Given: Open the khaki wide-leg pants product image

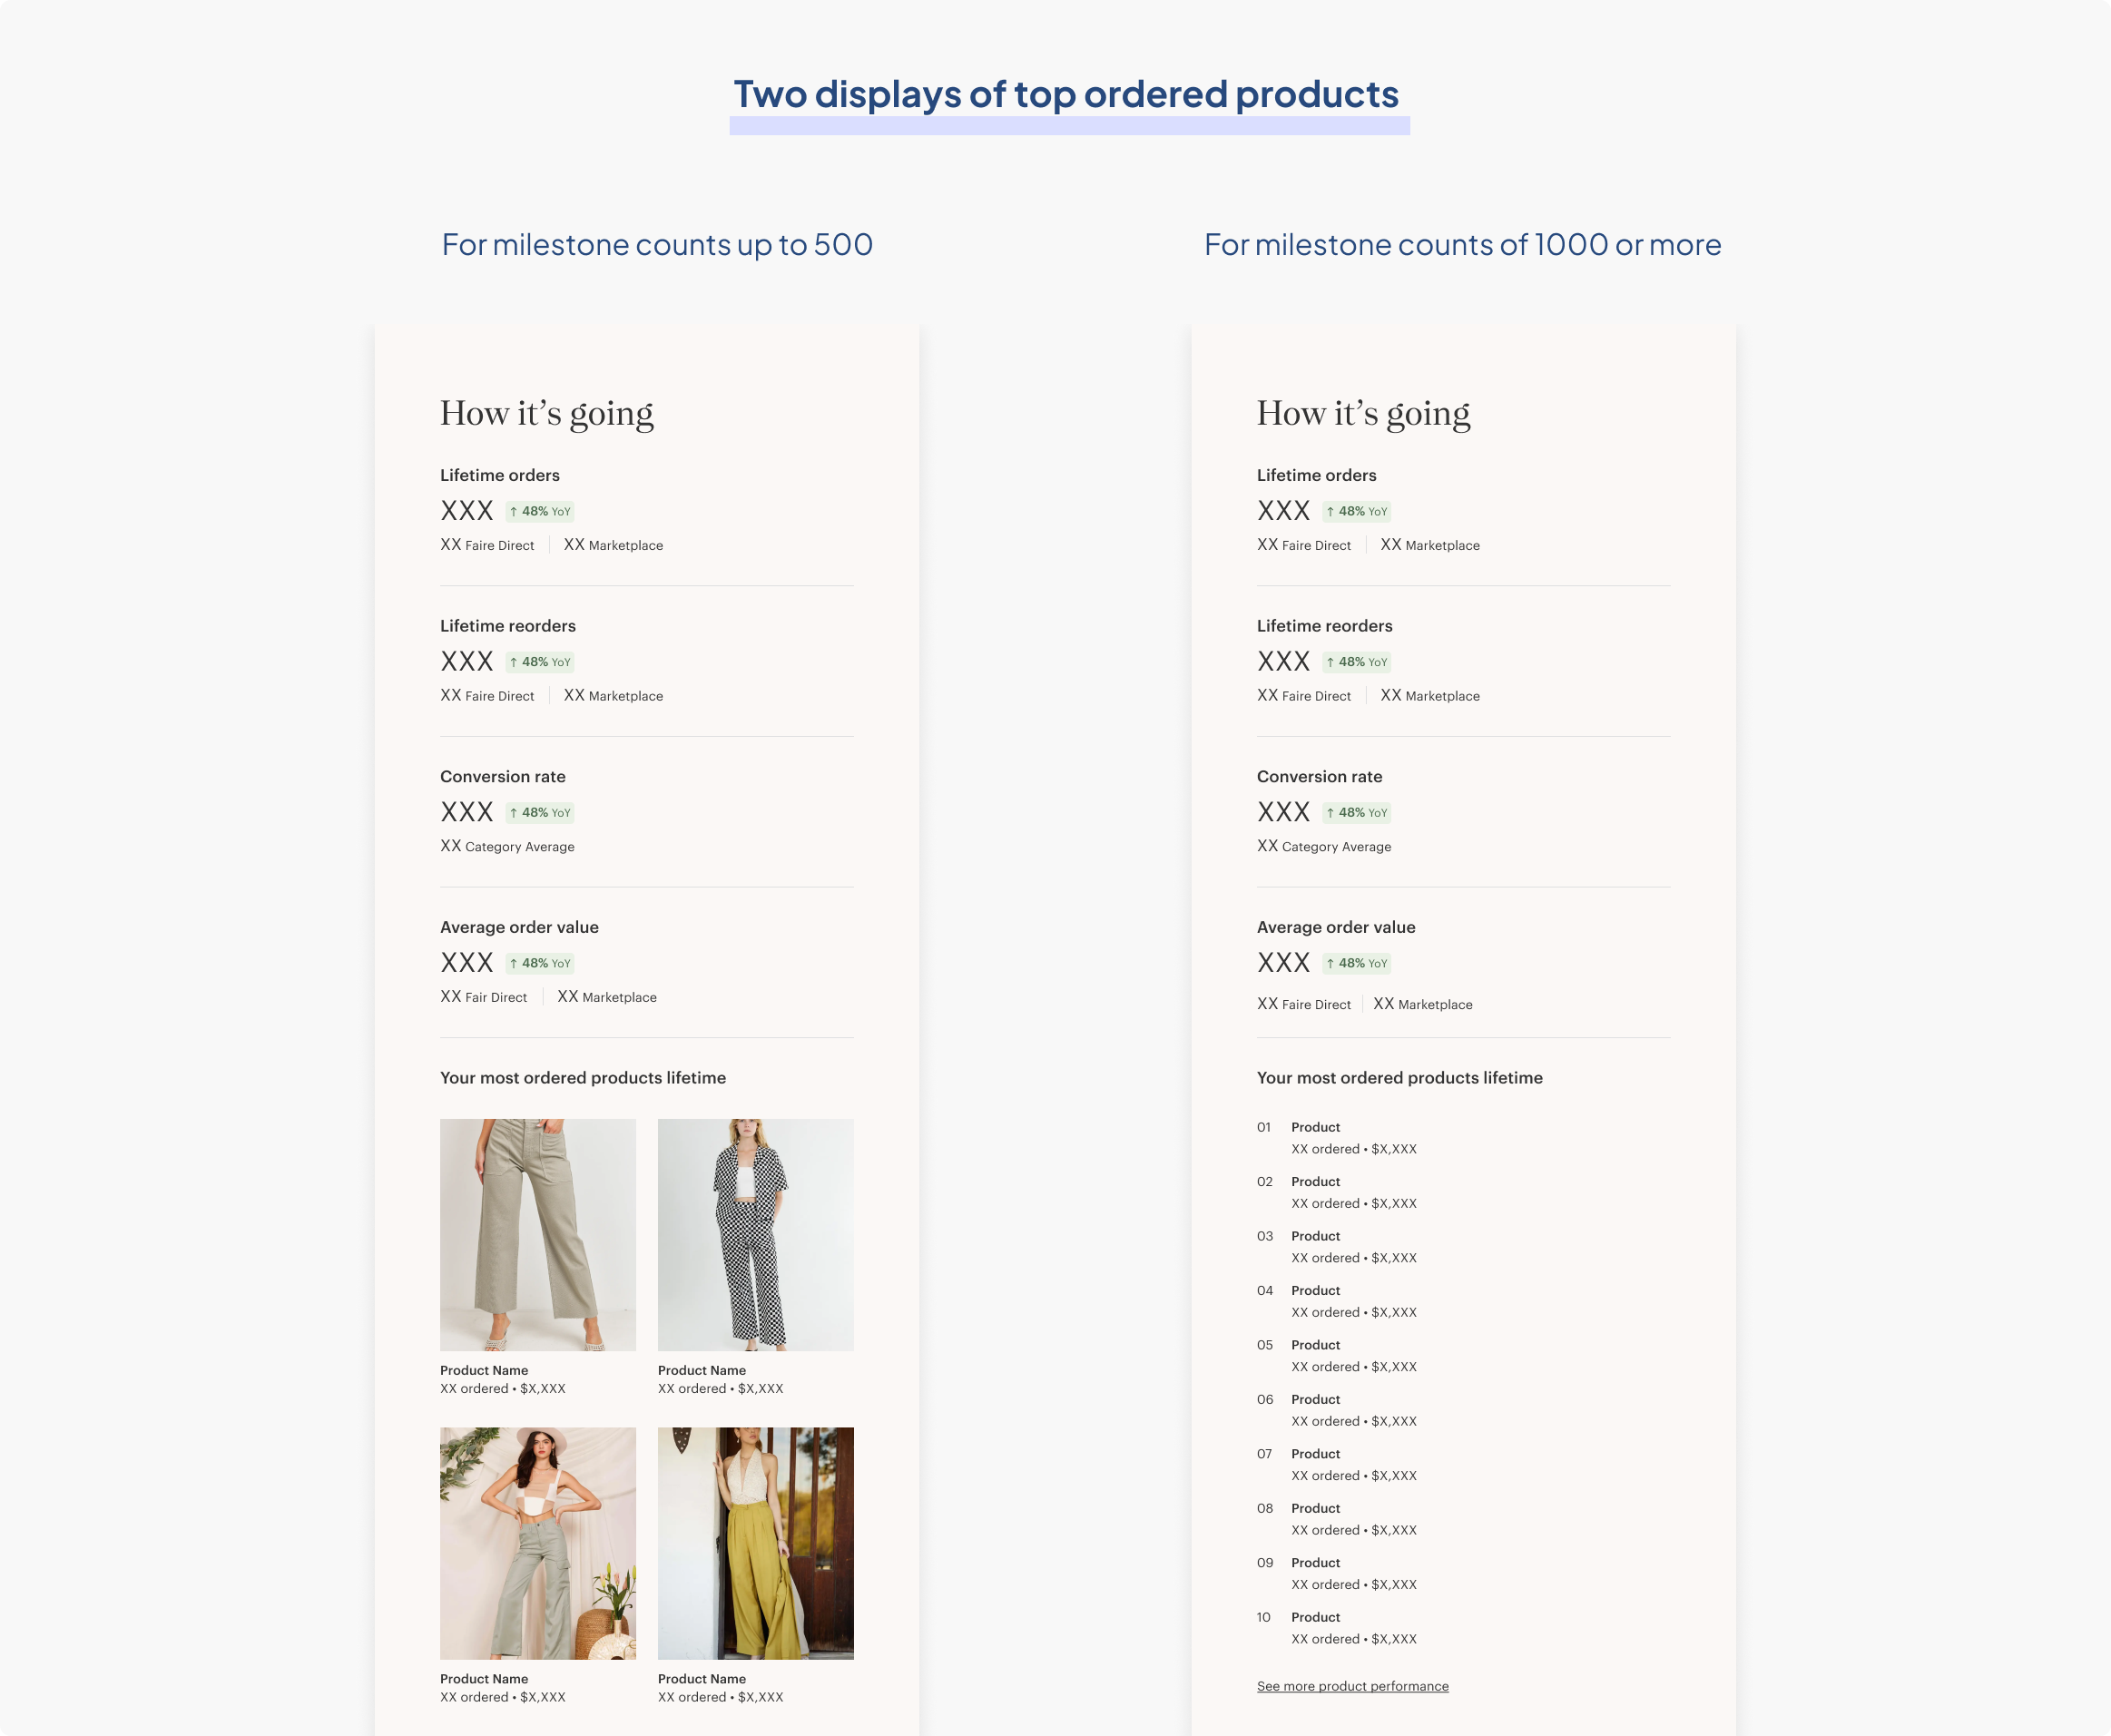Looking at the screenshot, I should 537,1234.
